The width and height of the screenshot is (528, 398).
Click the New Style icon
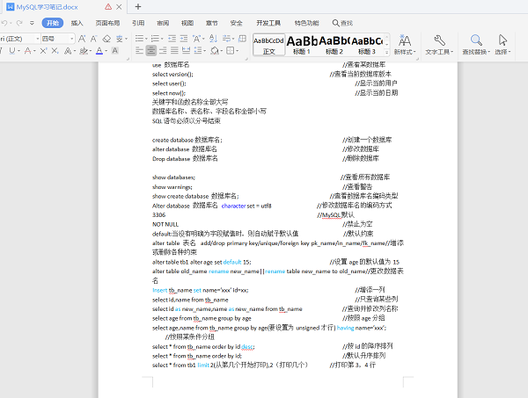click(x=405, y=40)
